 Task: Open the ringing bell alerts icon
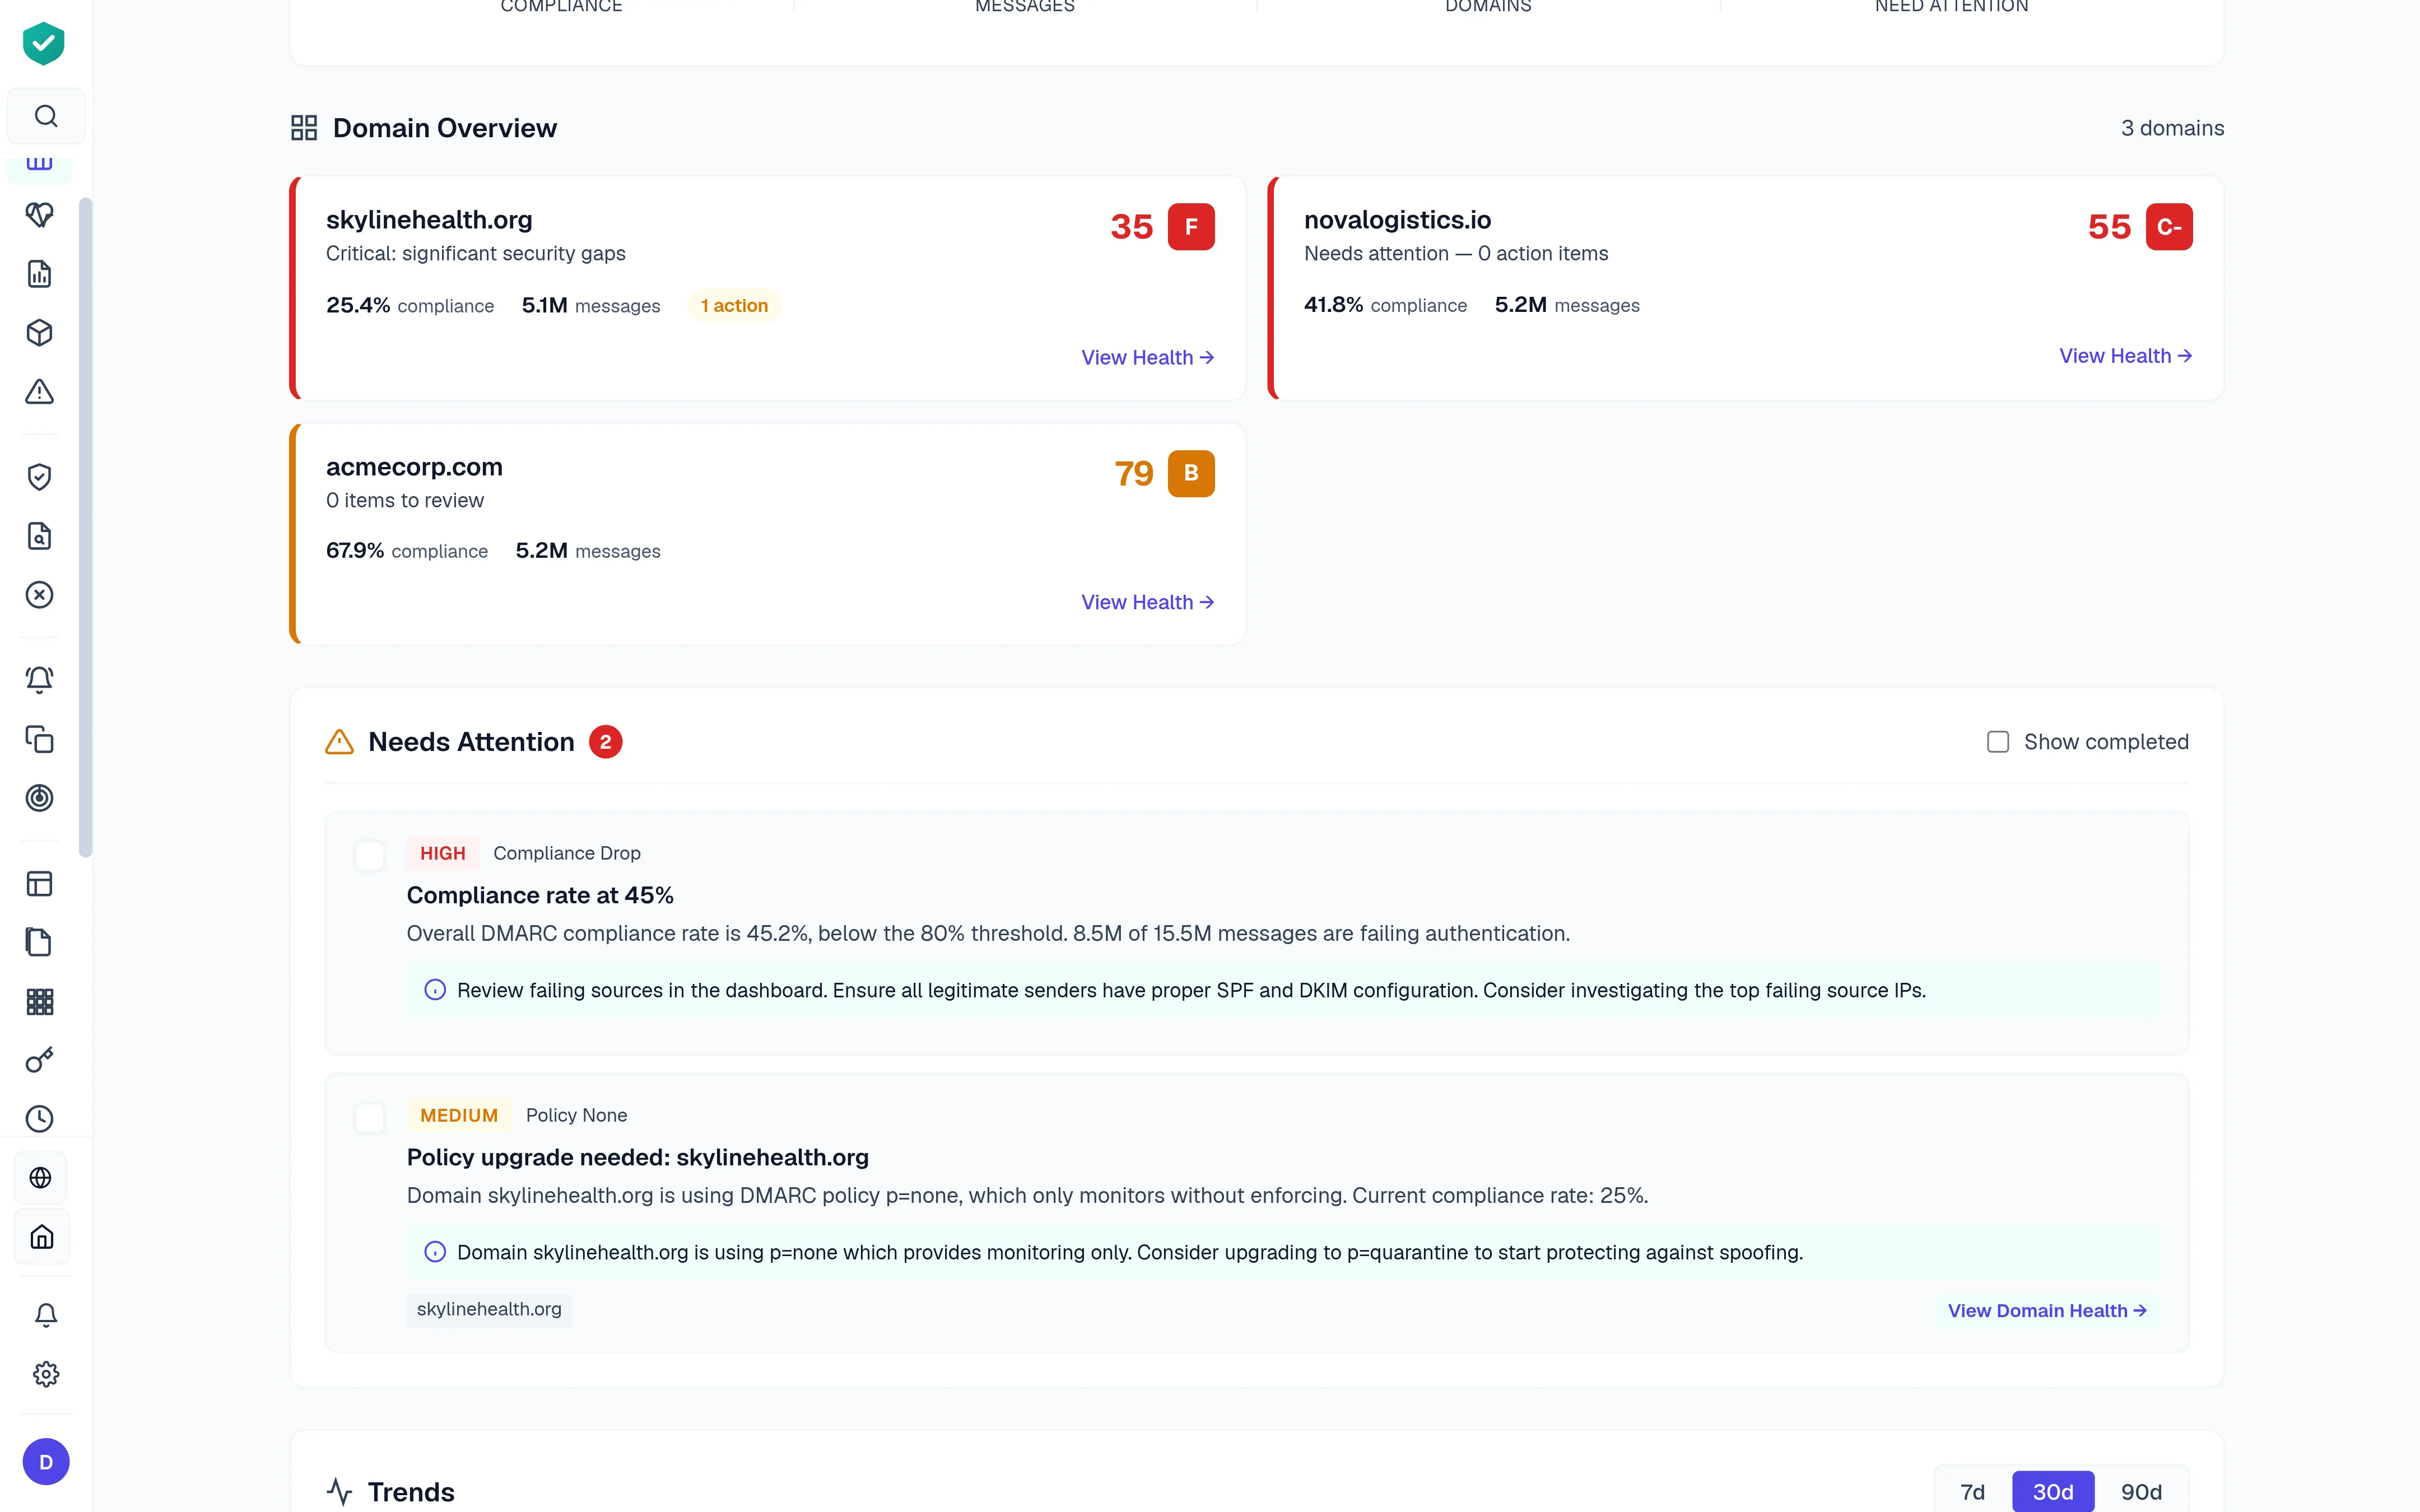[x=39, y=680]
